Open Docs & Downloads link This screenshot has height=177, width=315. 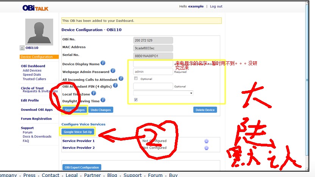coord(37,137)
